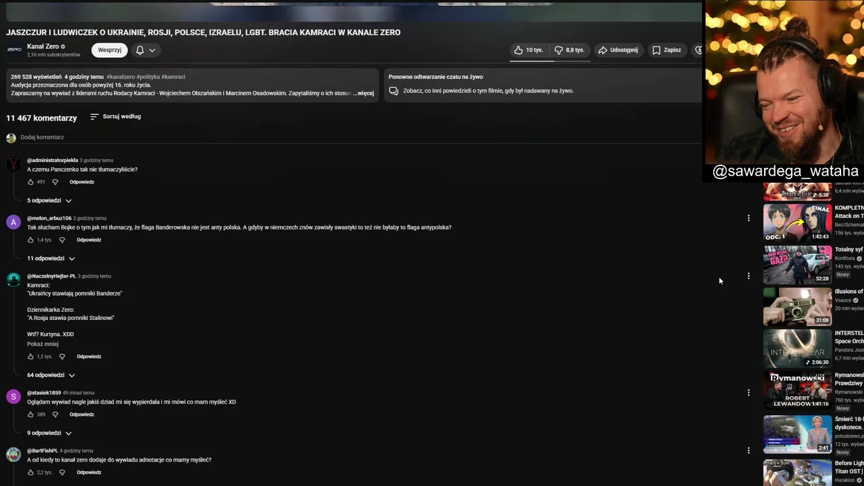Image resolution: width=864 pixels, height=486 pixels.
Task: Reply to @NaczelnyHejter-PL's comment
Action: pos(88,357)
